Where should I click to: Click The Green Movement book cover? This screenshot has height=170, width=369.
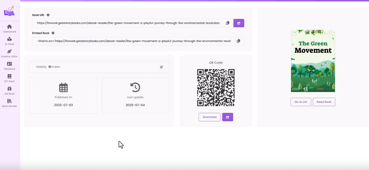(313, 61)
